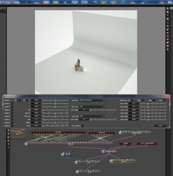Enable the Barn Door Lower checkbox
The height and width of the screenshot is (176, 173).
click(164, 100)
